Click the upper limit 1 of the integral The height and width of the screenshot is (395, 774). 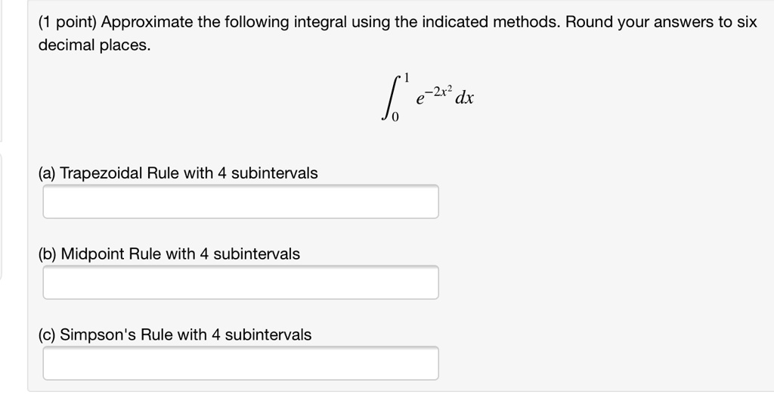pos(406,78)
